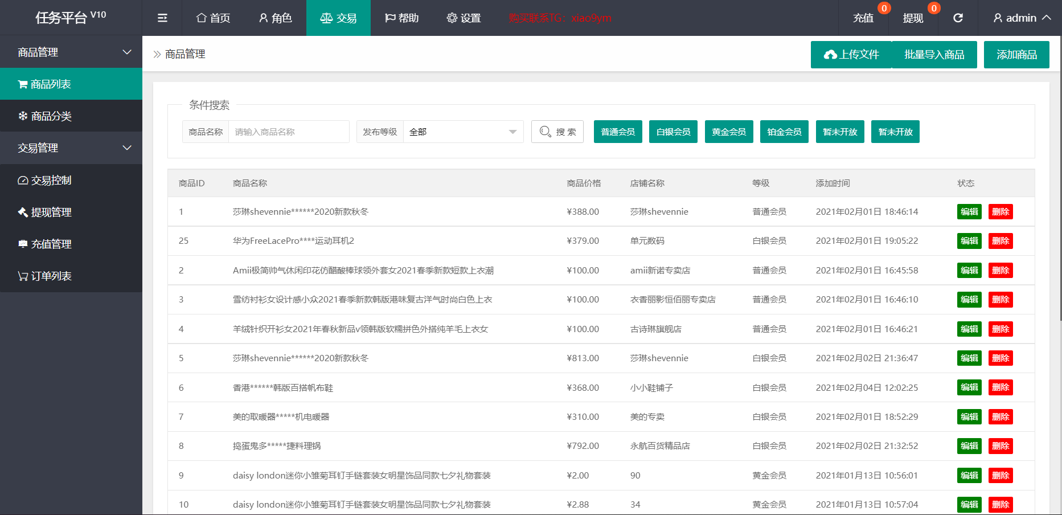The width and height of the screenshot is (1062, 515).
Task: Edit product ID 1
Action: click(x=969, y=211)
